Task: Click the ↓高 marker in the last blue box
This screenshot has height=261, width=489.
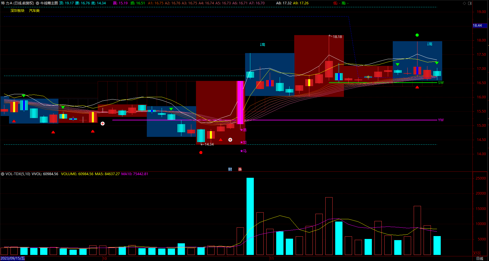Action: tap(430, 44)
